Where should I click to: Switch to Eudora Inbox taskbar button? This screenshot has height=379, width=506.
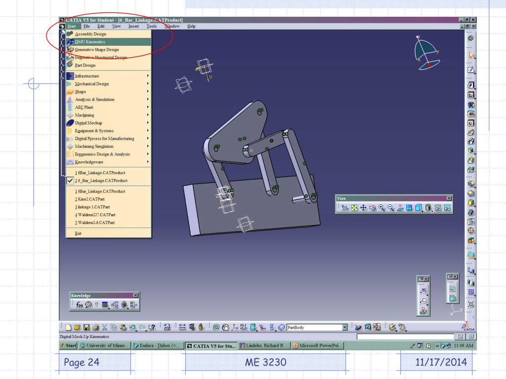158,345
